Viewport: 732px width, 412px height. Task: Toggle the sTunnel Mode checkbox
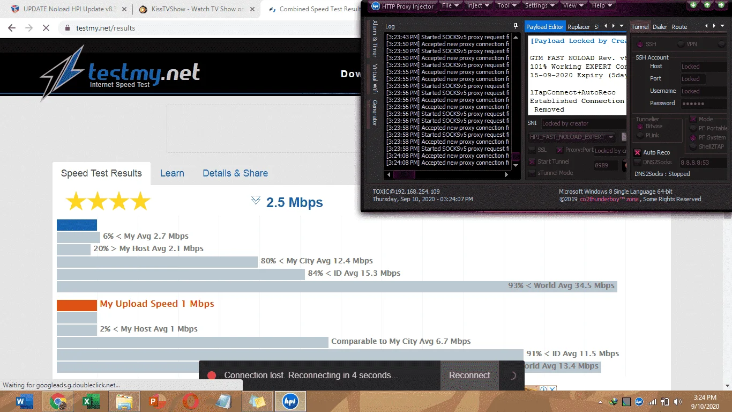tap(532, 173)
